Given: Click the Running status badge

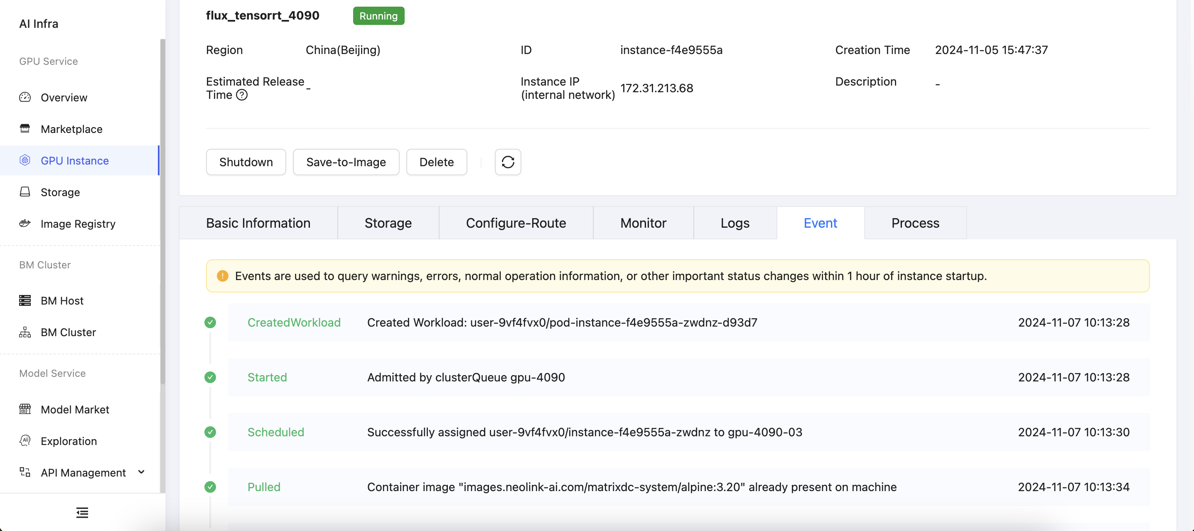Looking at the screenshot, I should pyautogui.click(x=379, y=16).
